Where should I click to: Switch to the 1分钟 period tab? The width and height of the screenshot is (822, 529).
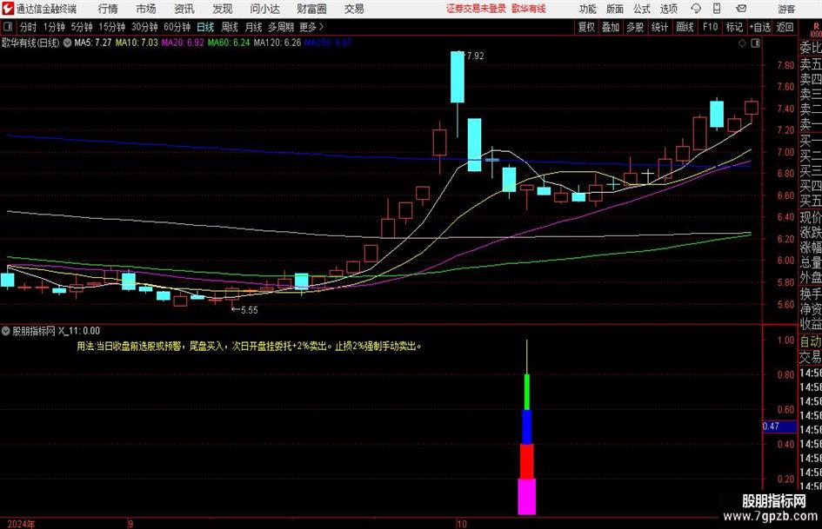point(53,27)
